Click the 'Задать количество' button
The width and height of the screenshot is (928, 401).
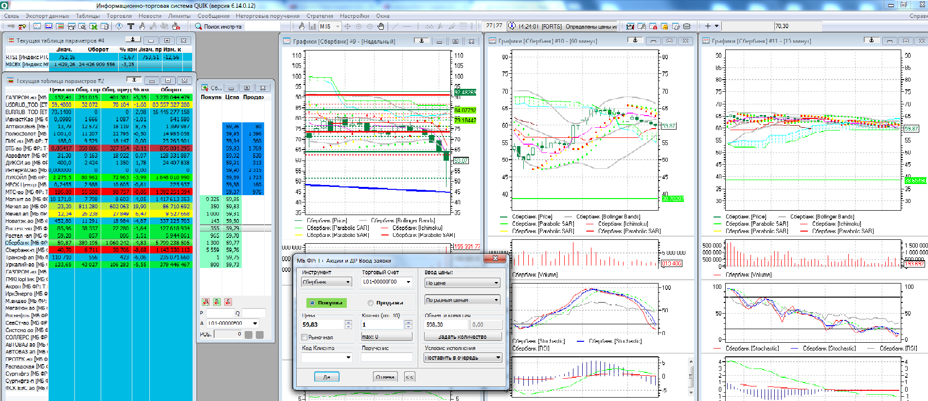463,336
